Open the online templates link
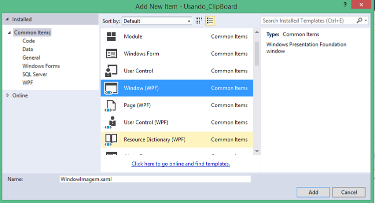The width and height of the screenshot is (375, 203). click(x=181, y=163)
